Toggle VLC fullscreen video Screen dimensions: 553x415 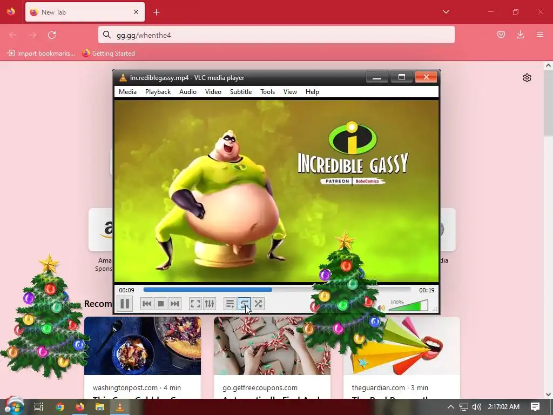(x=195, y=304)
